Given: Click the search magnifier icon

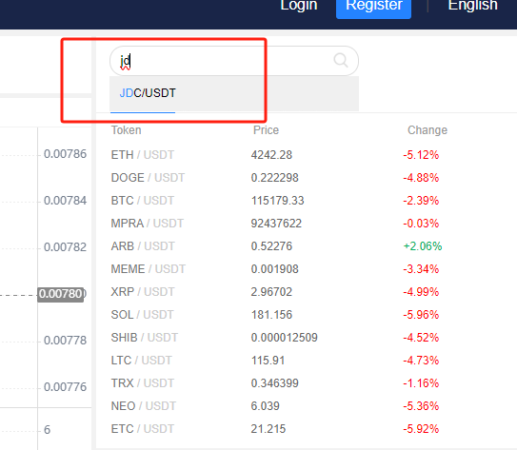Looking at the screenshot, I should [x=341, y=61].
